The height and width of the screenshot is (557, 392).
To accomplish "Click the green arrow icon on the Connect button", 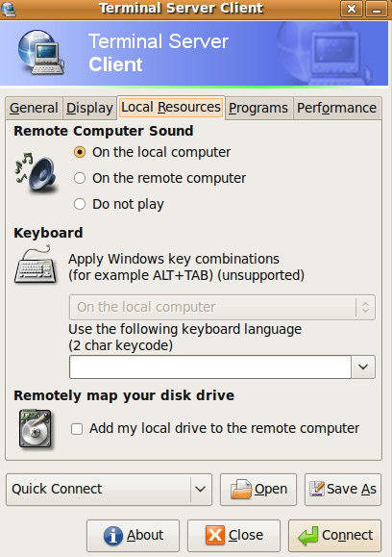I will tap(307, 535).
